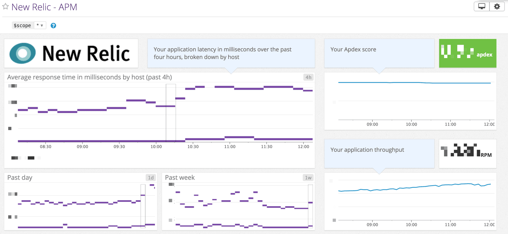Open TV mode with the monitor icon
This screenshot has width=508, height=234.
(x=481, y=6)
